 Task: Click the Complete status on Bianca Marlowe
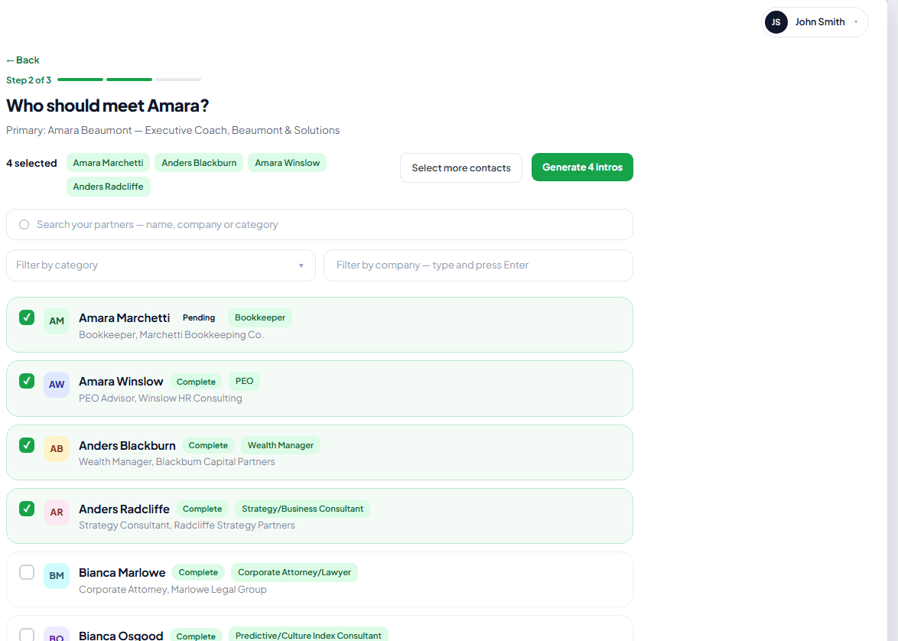coord(198,572)
